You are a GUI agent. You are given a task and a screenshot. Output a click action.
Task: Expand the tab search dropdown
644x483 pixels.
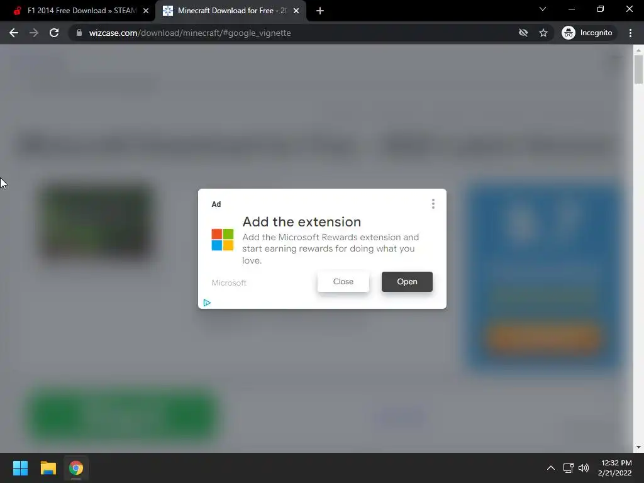543,9
